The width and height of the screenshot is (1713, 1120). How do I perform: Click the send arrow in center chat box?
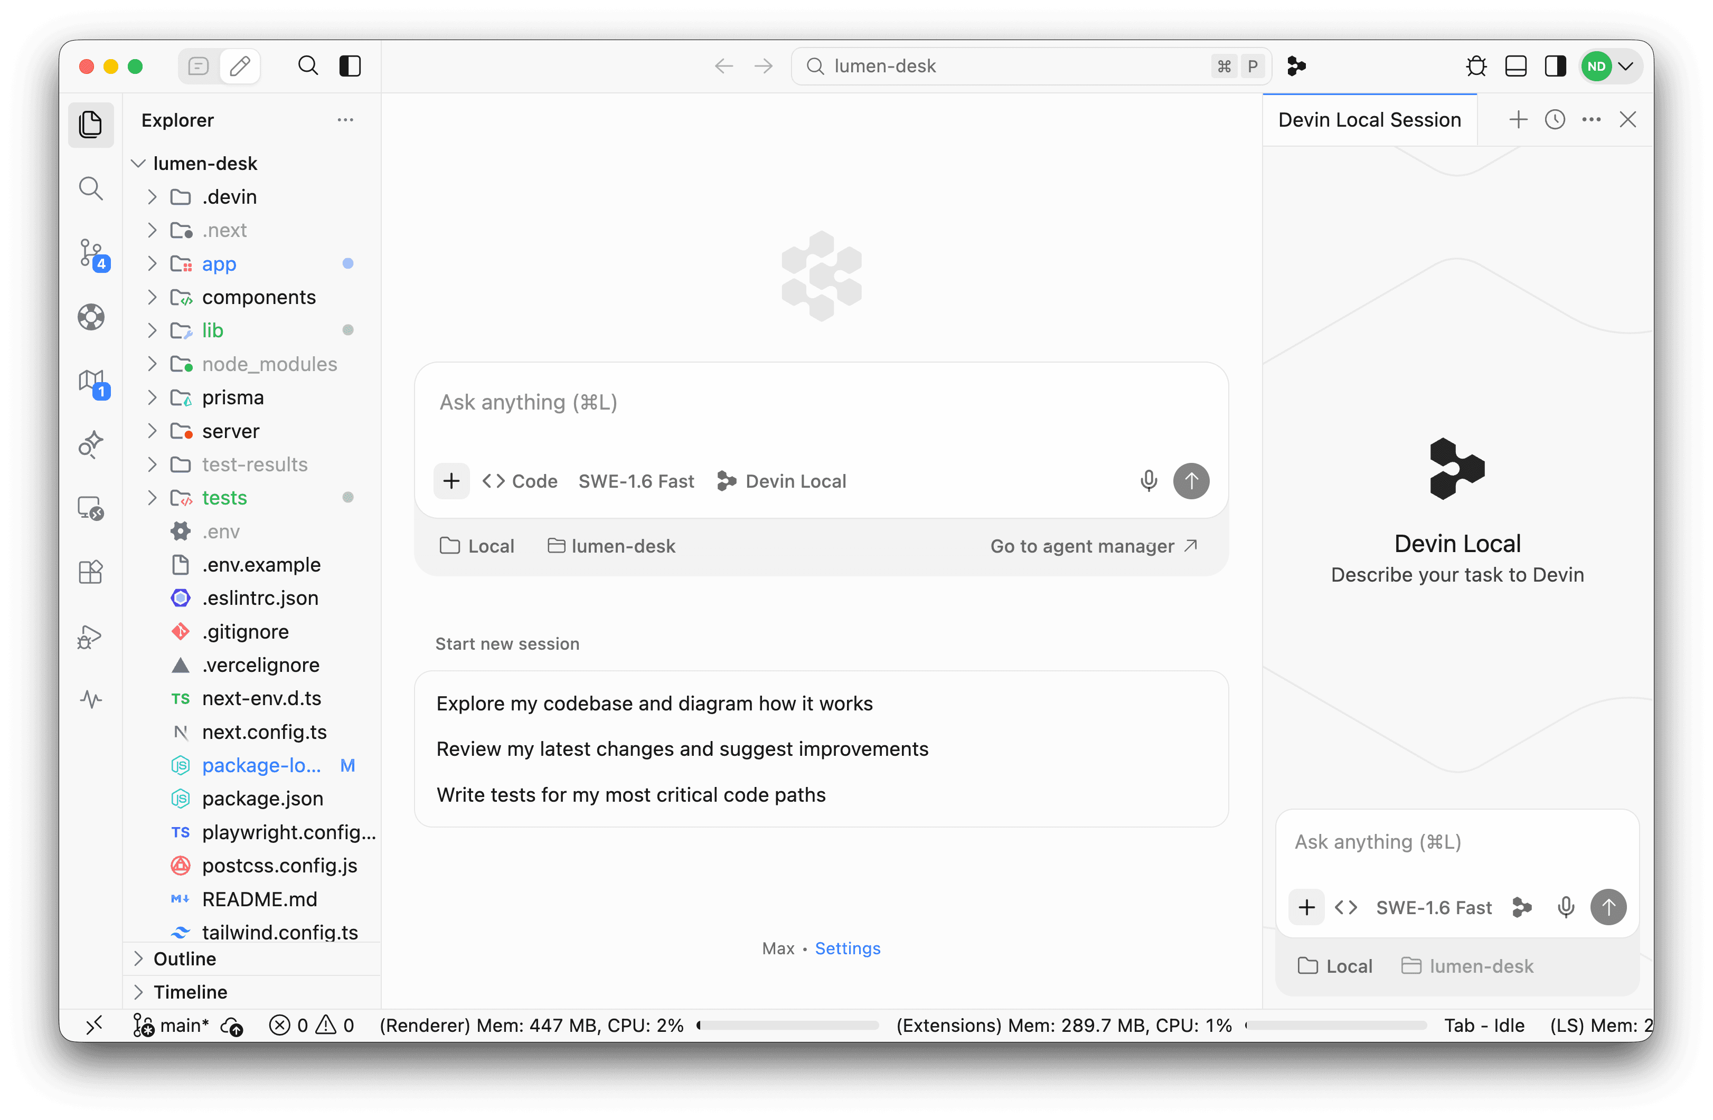[1191, 480]
